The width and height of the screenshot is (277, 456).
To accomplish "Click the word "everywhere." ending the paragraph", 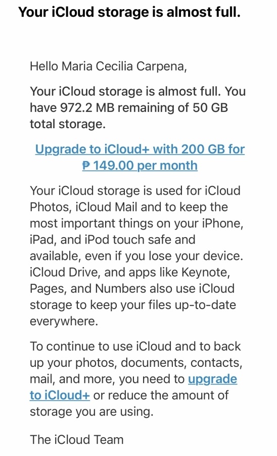I will coord(64,321).
